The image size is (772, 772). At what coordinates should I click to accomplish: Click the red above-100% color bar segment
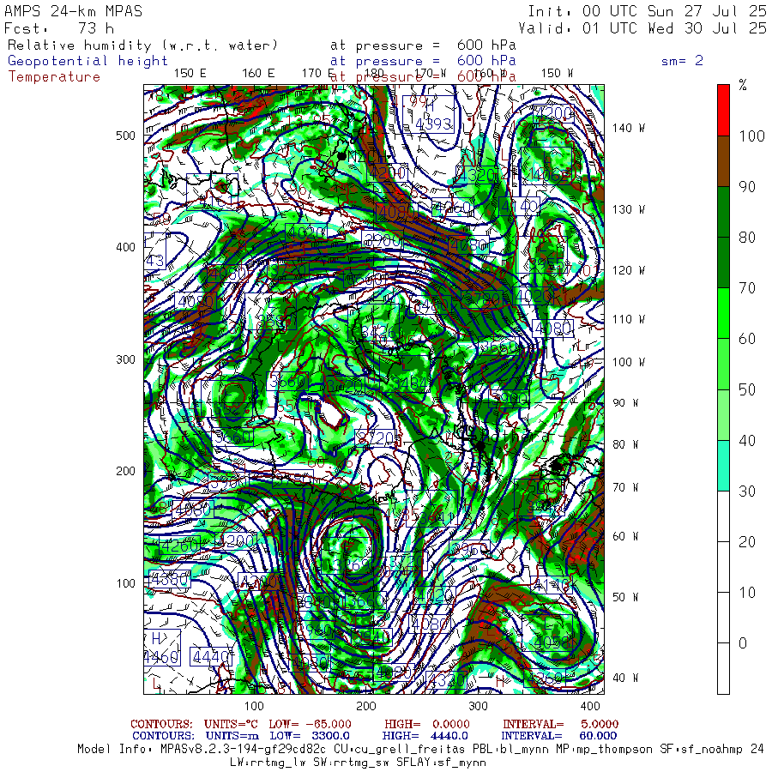click(x=723, y=111)
